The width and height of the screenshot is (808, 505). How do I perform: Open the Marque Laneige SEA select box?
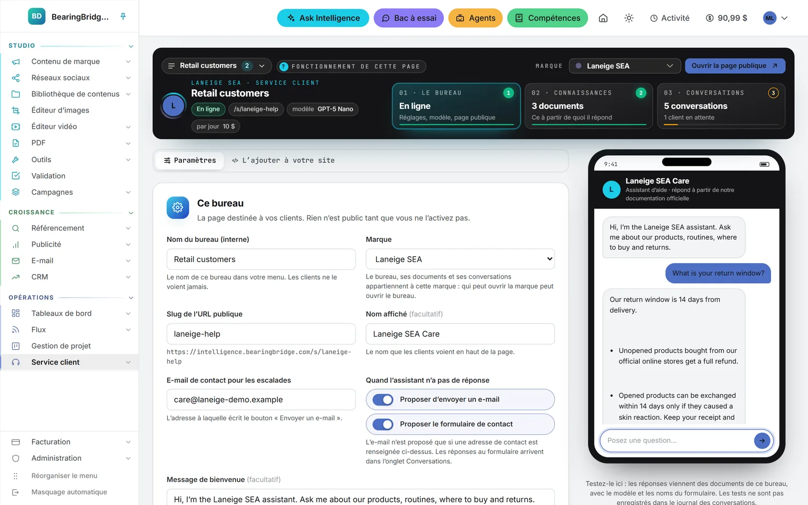(x=460, y=259)
